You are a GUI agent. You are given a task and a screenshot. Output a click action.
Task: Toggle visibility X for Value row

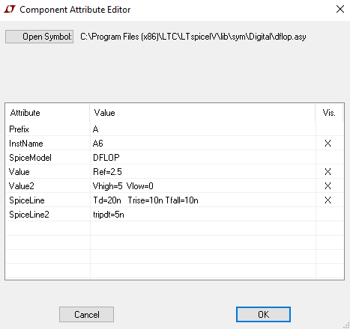[328, 172]
